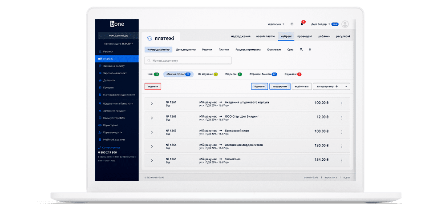Screen dimensions: 445x222
Task: Expand payment row № 1362
Action: click(x=152, y=118)
